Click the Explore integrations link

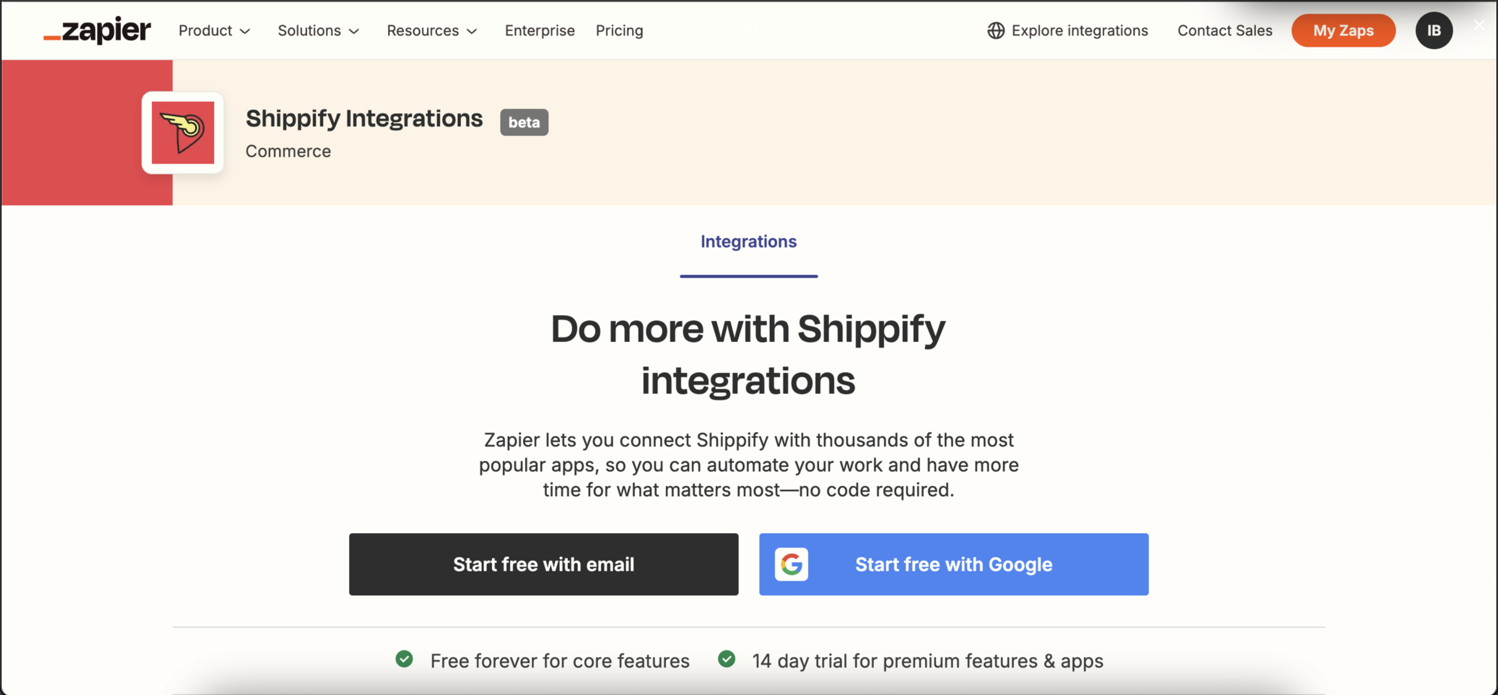click(x=1079, y=30)
